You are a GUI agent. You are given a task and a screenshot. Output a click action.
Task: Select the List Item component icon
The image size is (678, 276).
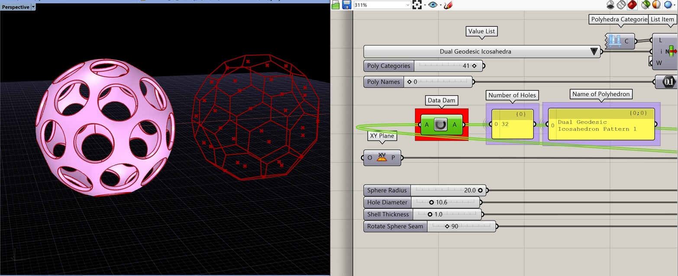(672, 51)
